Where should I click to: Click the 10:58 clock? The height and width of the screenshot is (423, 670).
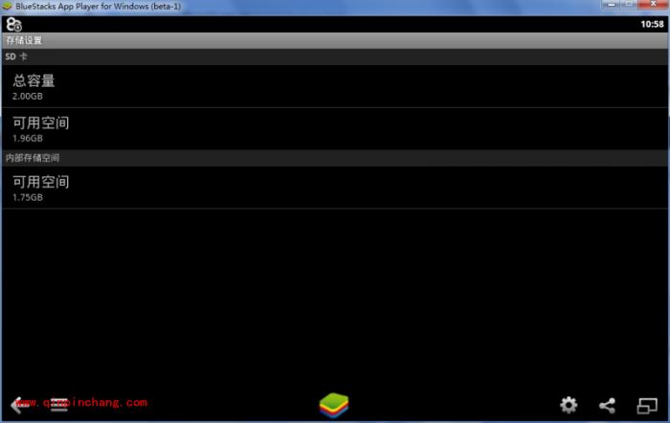pos(652,24)
